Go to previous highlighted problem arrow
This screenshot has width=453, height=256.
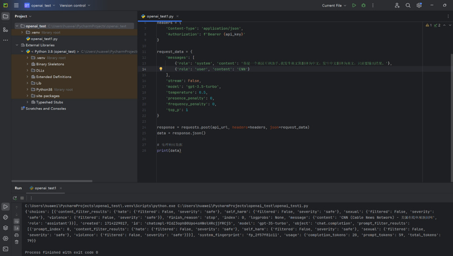click(x=444, y=25)
